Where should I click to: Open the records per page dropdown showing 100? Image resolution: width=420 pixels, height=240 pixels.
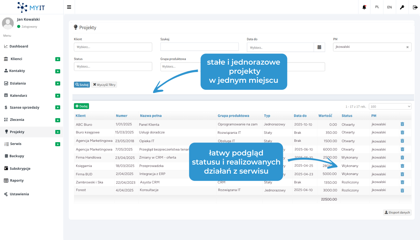390,107
